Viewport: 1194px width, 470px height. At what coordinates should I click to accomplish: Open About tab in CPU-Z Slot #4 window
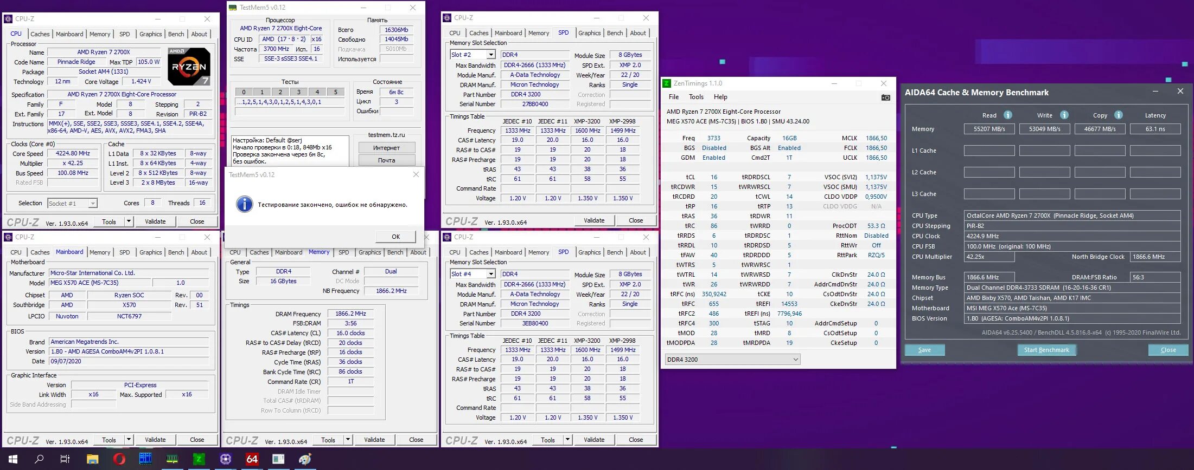[x=638, y=252]
